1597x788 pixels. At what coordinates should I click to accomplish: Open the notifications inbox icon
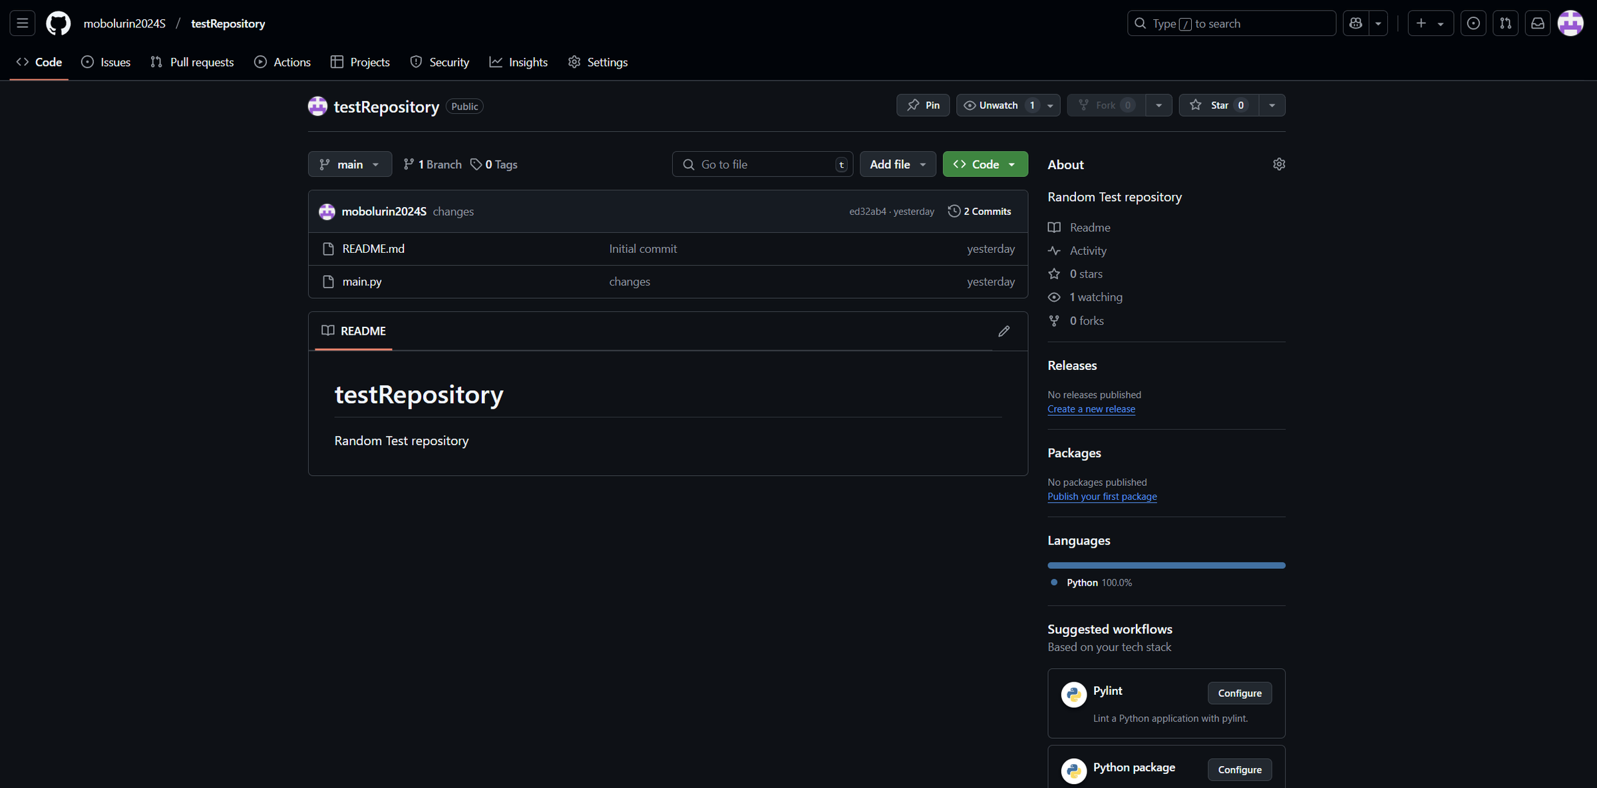coord(1538,23)
